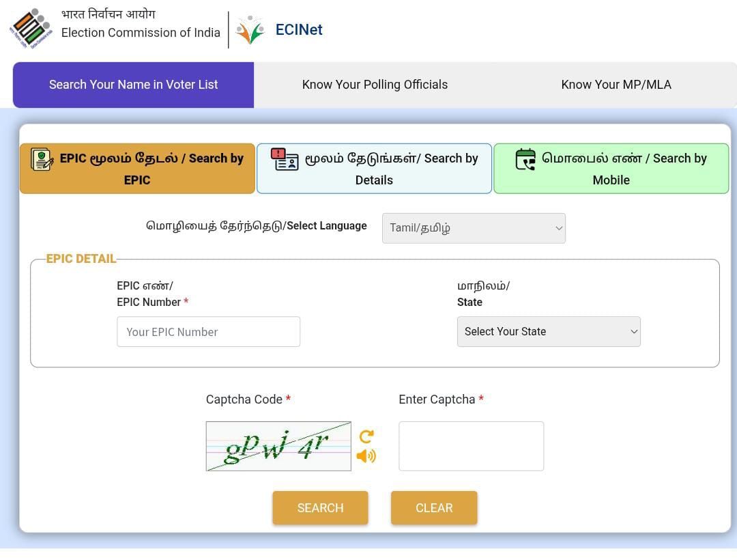The height and width of the screenshot is (560, 737).
Task: Open the Select Language dropdown
Action: 474,228
